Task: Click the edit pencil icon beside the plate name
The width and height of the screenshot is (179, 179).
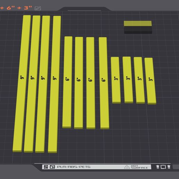Action: pyautogui.click(x=38, y=8)
